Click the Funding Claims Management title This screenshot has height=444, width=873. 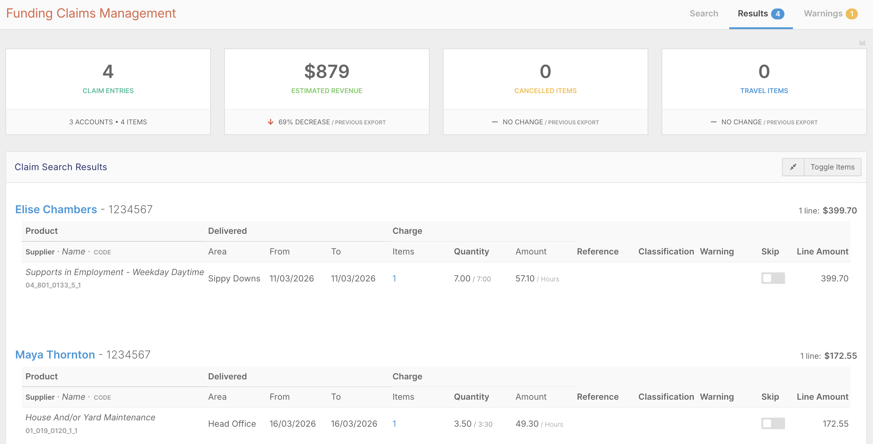(x=91, y=13)
